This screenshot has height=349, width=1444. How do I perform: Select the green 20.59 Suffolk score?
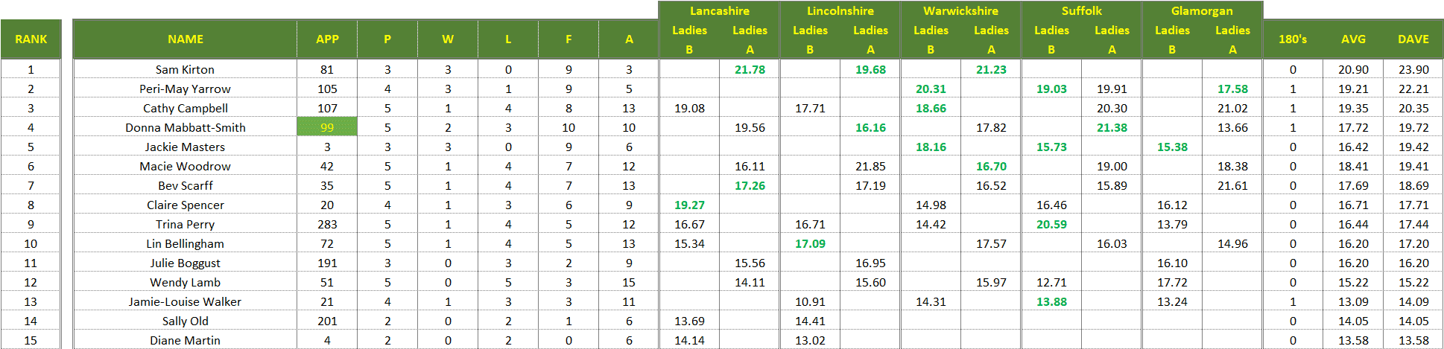(1051, 225)
